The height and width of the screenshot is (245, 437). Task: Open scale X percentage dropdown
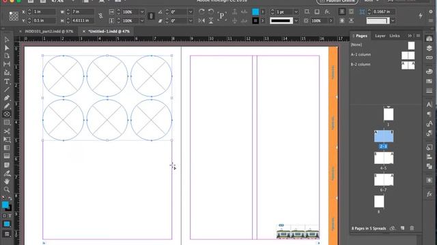[142, 12]
